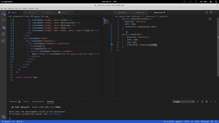Kill the terminal with trash icon
Screen dimensions: 219x123
207,102
